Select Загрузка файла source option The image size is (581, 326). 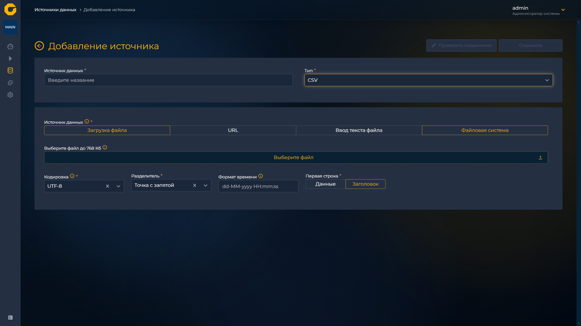[107, 130]
